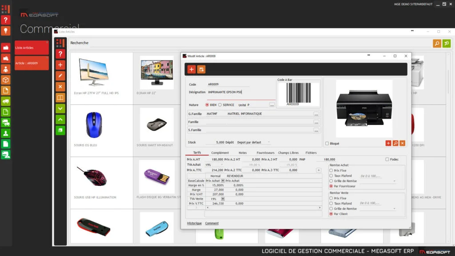
Task: Click the magnifier icon under the printer photo
Action: [x=395, y=143]
